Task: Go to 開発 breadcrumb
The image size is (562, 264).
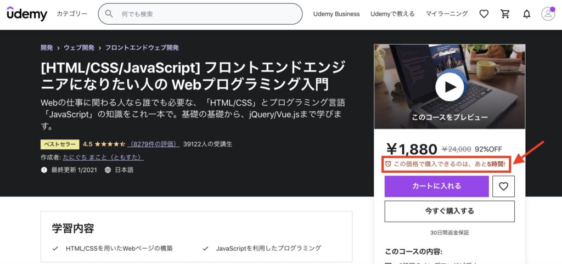Action: [47, 48]
